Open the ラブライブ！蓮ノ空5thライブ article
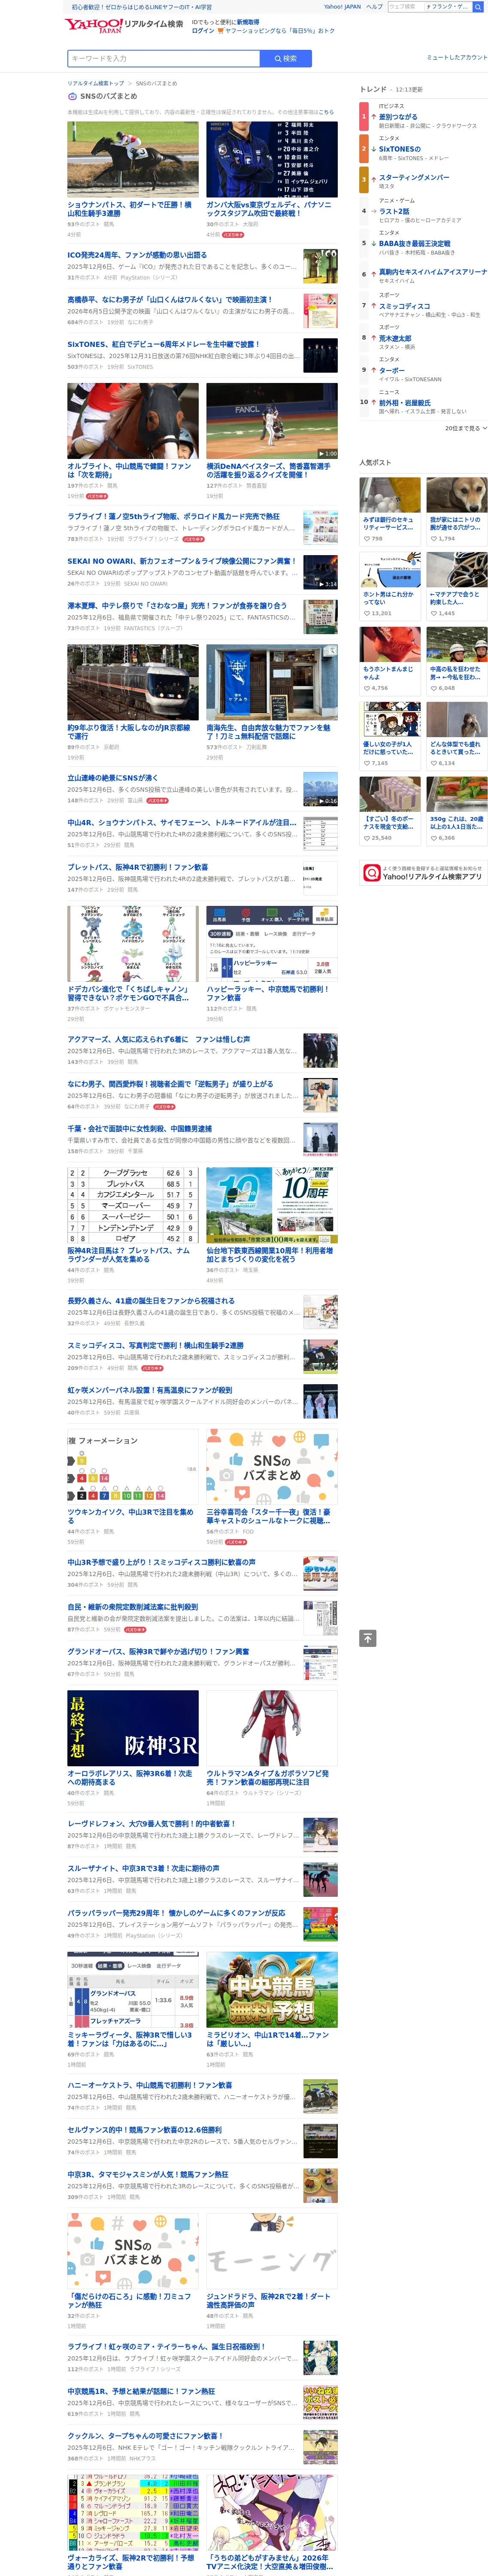This screenshot has height=2576, width=488. [173, 517]
